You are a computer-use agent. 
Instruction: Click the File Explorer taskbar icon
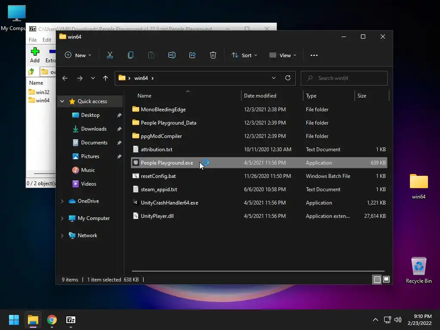[33, 320]
